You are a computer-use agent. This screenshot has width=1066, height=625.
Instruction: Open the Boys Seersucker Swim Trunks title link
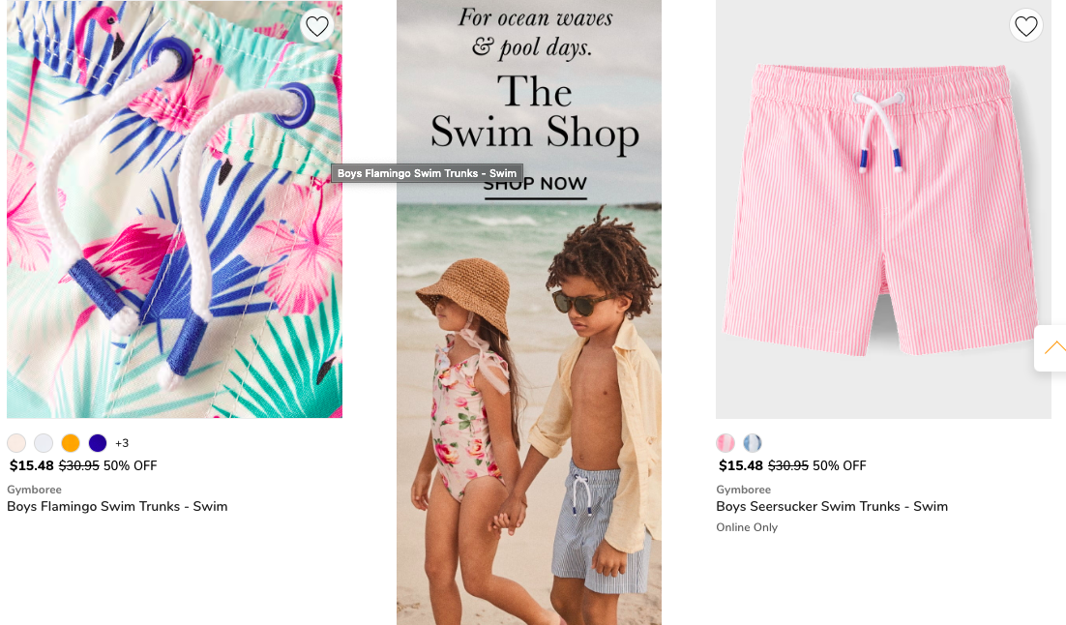pos(832,507)
